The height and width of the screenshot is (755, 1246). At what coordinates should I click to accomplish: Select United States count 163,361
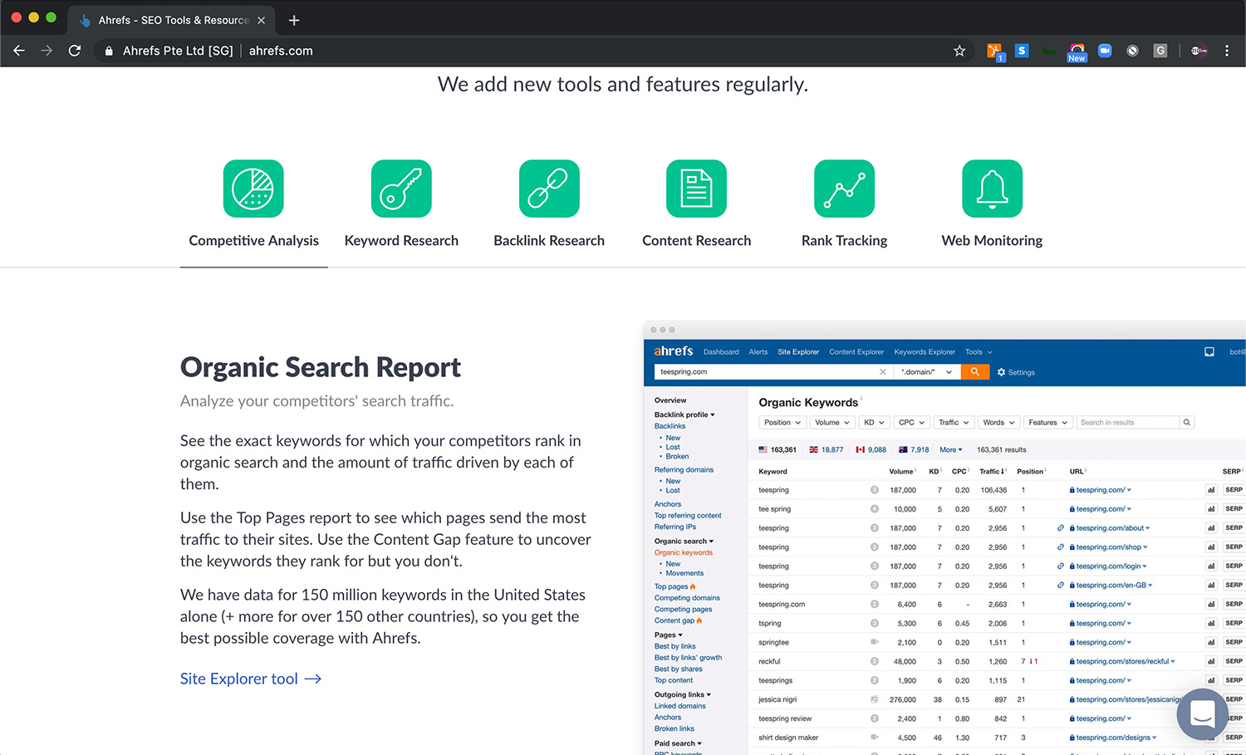[x=778, y=450]
